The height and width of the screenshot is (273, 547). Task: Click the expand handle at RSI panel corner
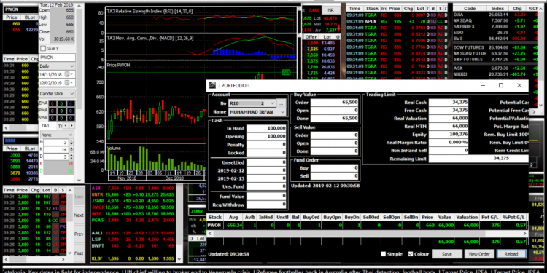point(299,8)
